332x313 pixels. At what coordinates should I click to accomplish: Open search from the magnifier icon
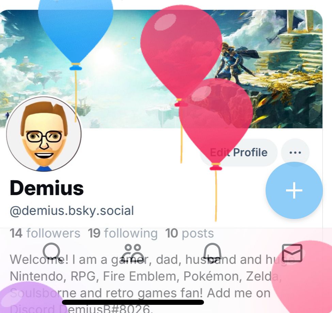pos(52,251)
